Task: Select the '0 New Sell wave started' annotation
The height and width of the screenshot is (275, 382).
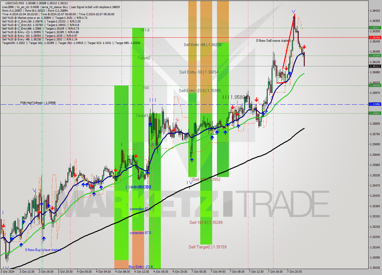Action: (x=273, y=41)
